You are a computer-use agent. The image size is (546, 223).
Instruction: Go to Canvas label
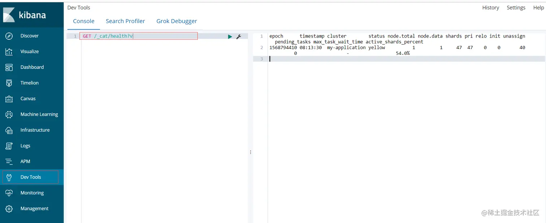point(28,99)
